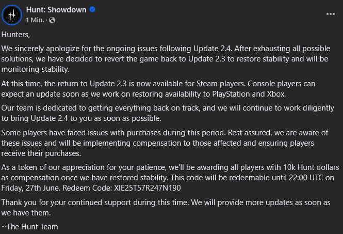Click the blue verified badge icon

coord(92,10)
